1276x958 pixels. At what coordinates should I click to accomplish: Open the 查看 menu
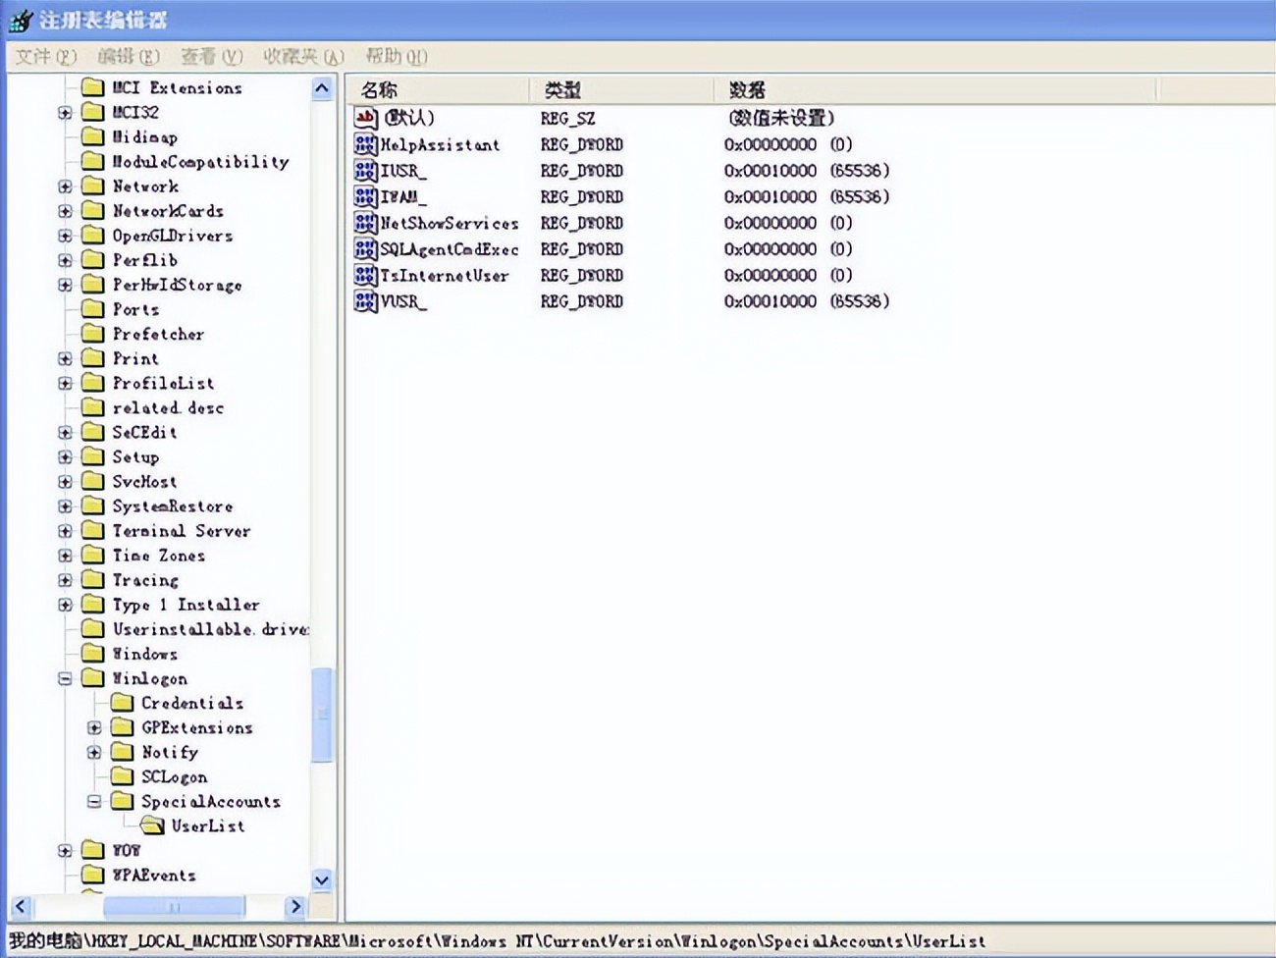pyautogui.click(x=210, y=57)
